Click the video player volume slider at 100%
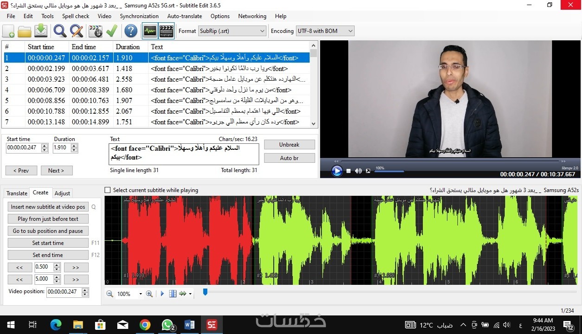582x334 pixels. click(x=390, y=172)
